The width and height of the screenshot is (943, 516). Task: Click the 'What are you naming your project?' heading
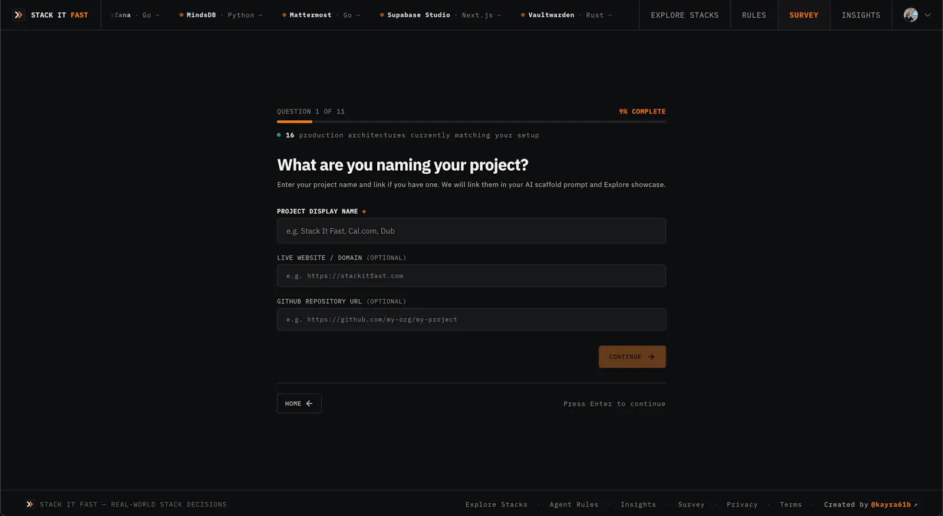coord(403,165)
